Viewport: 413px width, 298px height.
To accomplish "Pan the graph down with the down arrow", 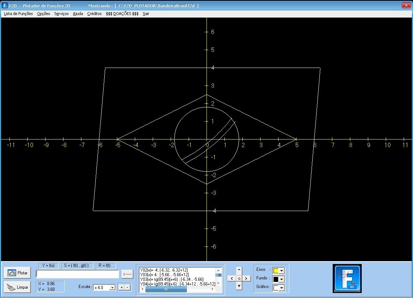I will pos(239,286).
